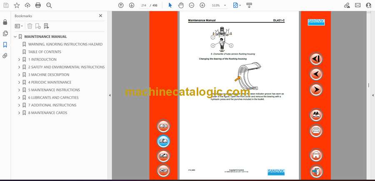Zoom in with the plus button
Viewport: 375px width, 181px height.
[202, 5]
